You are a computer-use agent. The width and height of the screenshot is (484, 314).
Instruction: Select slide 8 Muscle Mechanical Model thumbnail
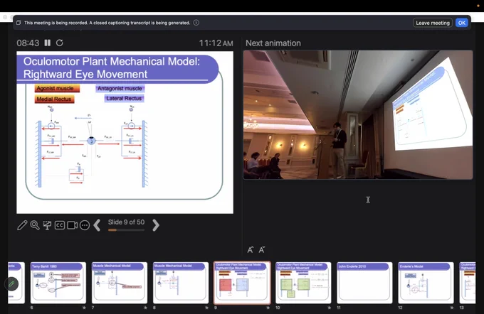click(181, 283)
